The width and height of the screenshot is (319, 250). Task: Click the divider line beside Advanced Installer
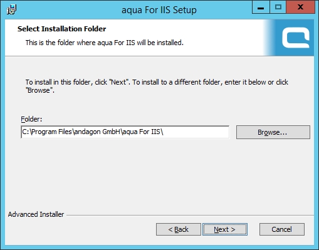pos(190,215)
